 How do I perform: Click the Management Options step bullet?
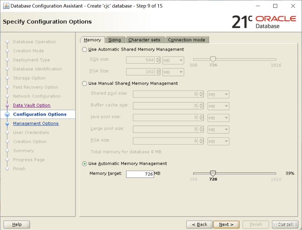pyautogui.click(x=7, y=124)
